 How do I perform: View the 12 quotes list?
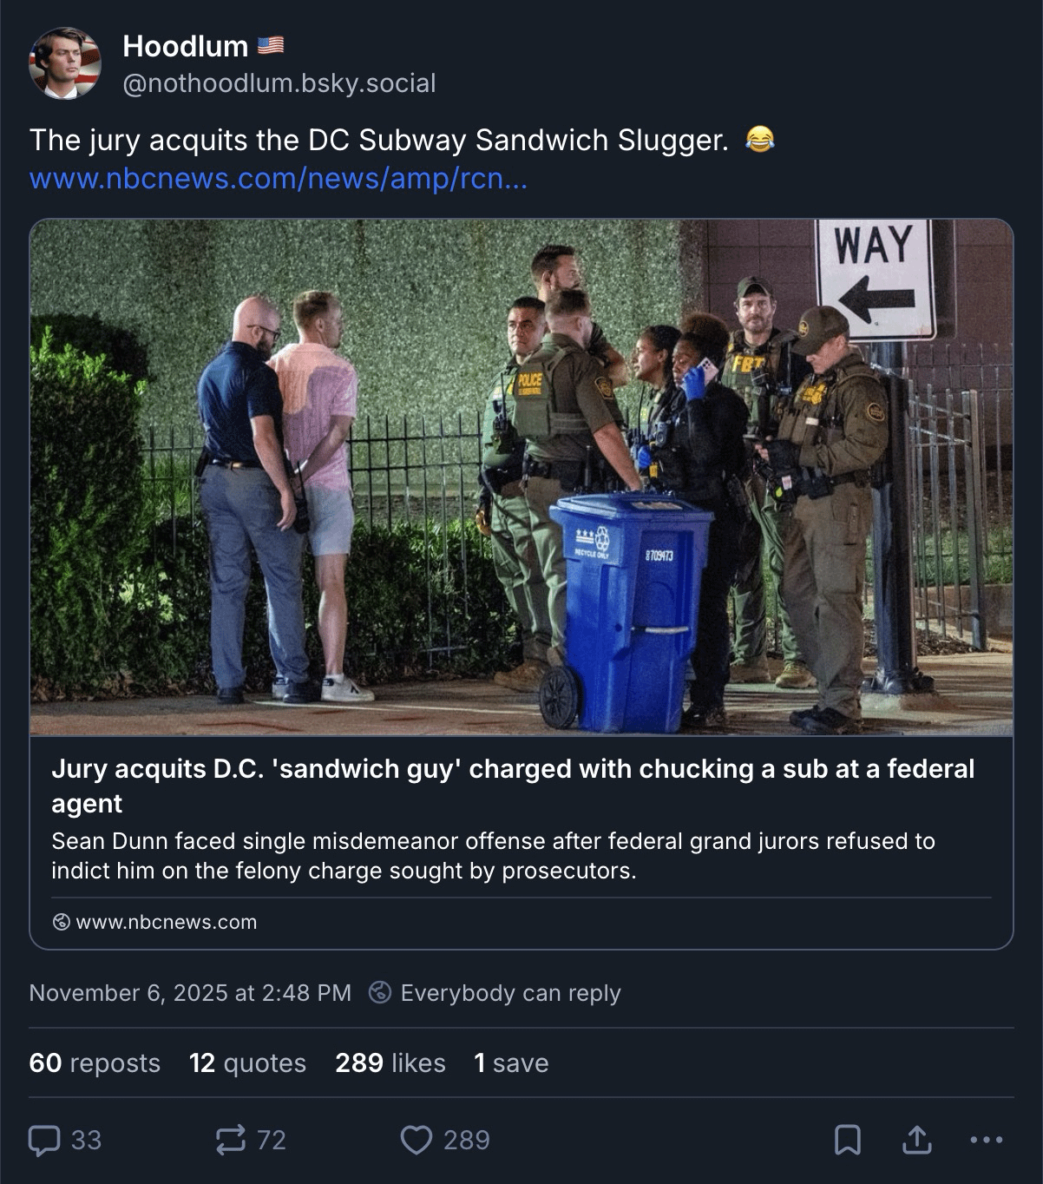click(247, 1063)
